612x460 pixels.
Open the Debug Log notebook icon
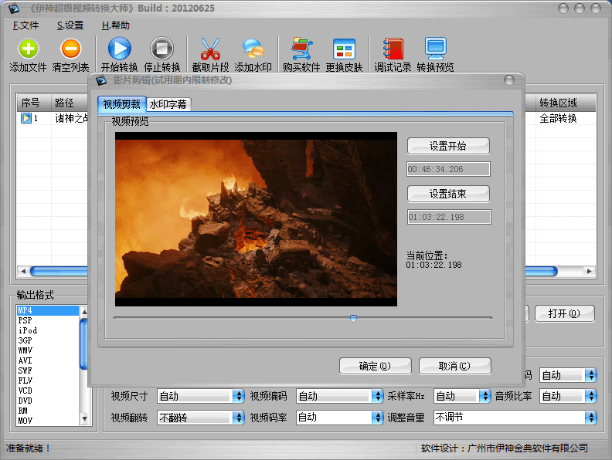coord(393,49)
